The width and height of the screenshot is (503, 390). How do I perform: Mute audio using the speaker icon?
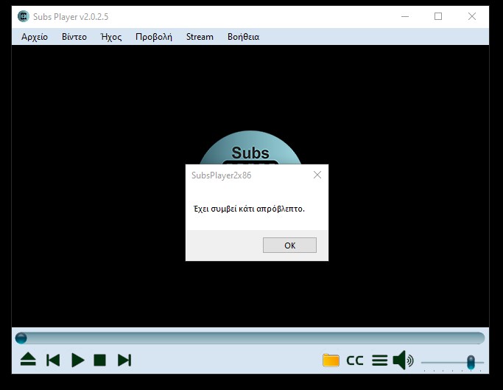coord(402,361)
